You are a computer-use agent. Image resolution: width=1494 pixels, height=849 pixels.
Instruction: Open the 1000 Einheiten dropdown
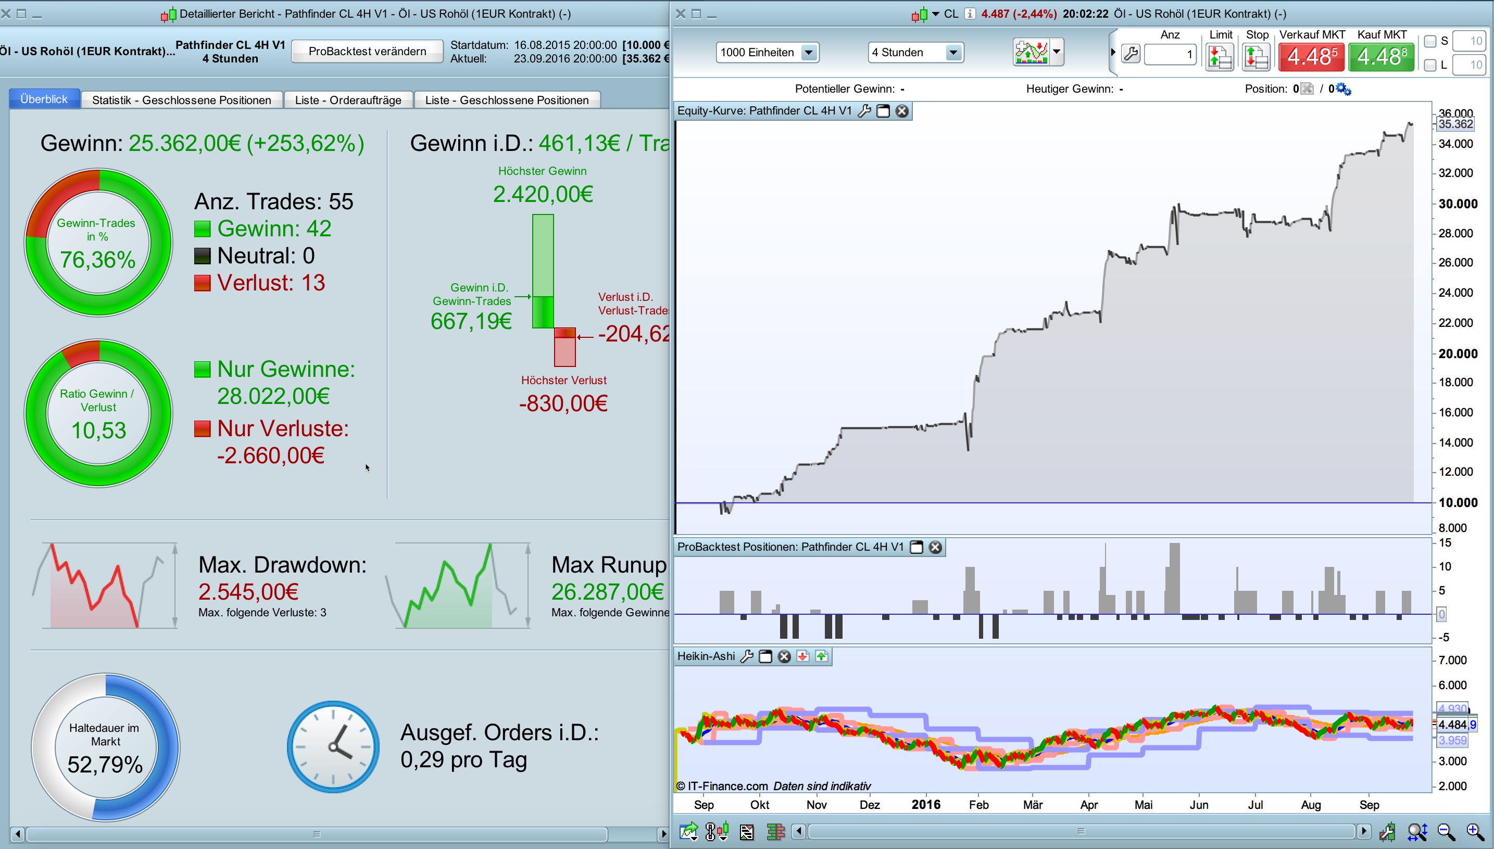point(808,53)
